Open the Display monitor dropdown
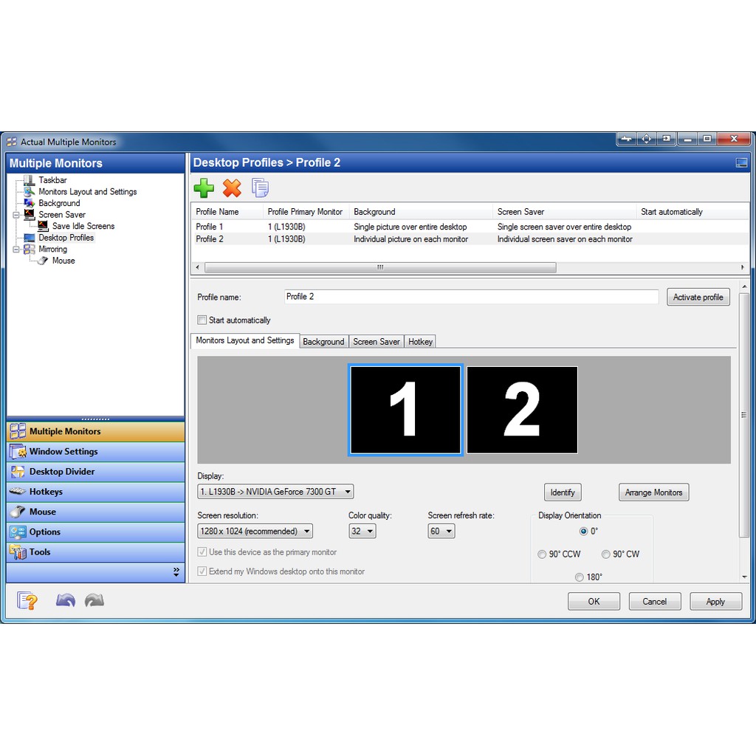 (x=275, y=492)
